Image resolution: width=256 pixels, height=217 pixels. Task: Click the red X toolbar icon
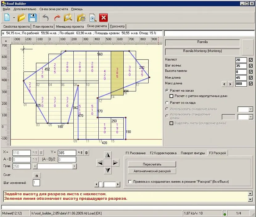[104, 18]
